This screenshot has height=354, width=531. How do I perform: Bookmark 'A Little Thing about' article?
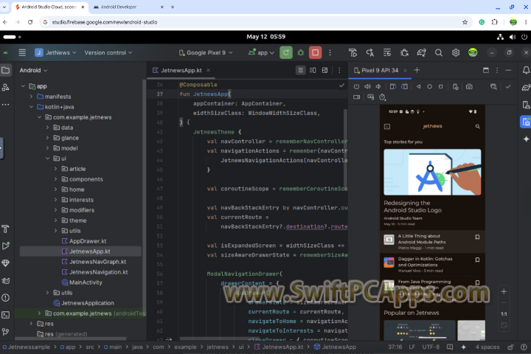coord(477,237)
